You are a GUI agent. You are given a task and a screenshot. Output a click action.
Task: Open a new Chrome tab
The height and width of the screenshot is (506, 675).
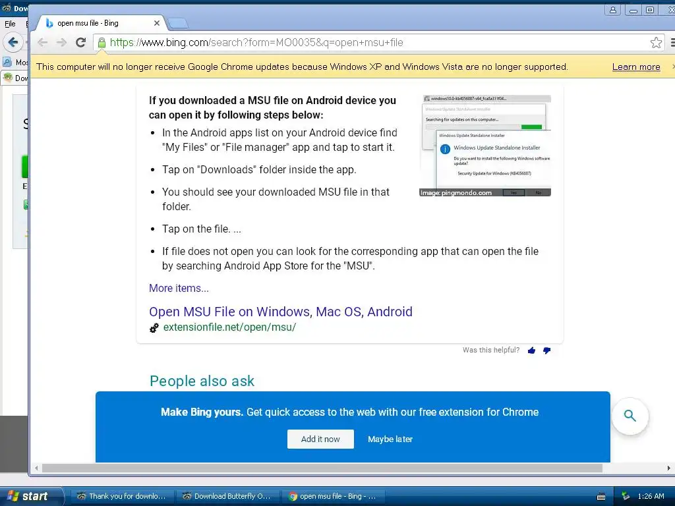click(x=177, y=23)
